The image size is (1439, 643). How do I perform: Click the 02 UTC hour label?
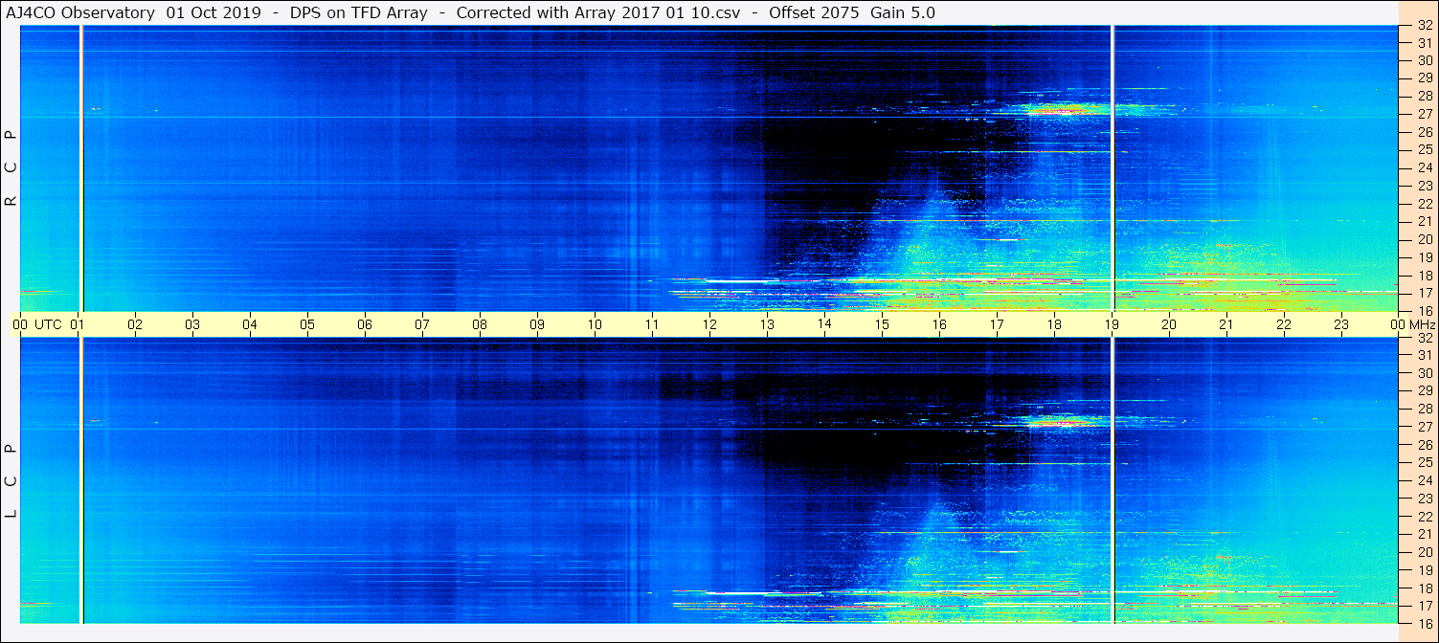(x=136, y=324)
